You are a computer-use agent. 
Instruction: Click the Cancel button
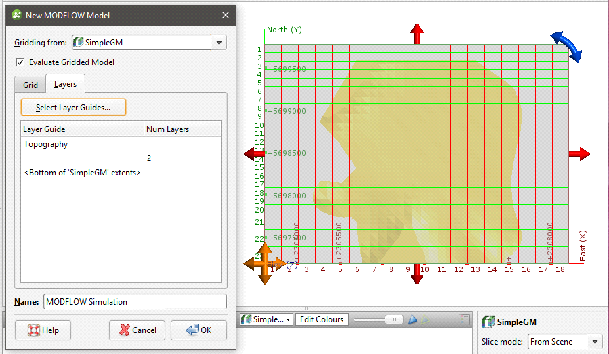138,330
